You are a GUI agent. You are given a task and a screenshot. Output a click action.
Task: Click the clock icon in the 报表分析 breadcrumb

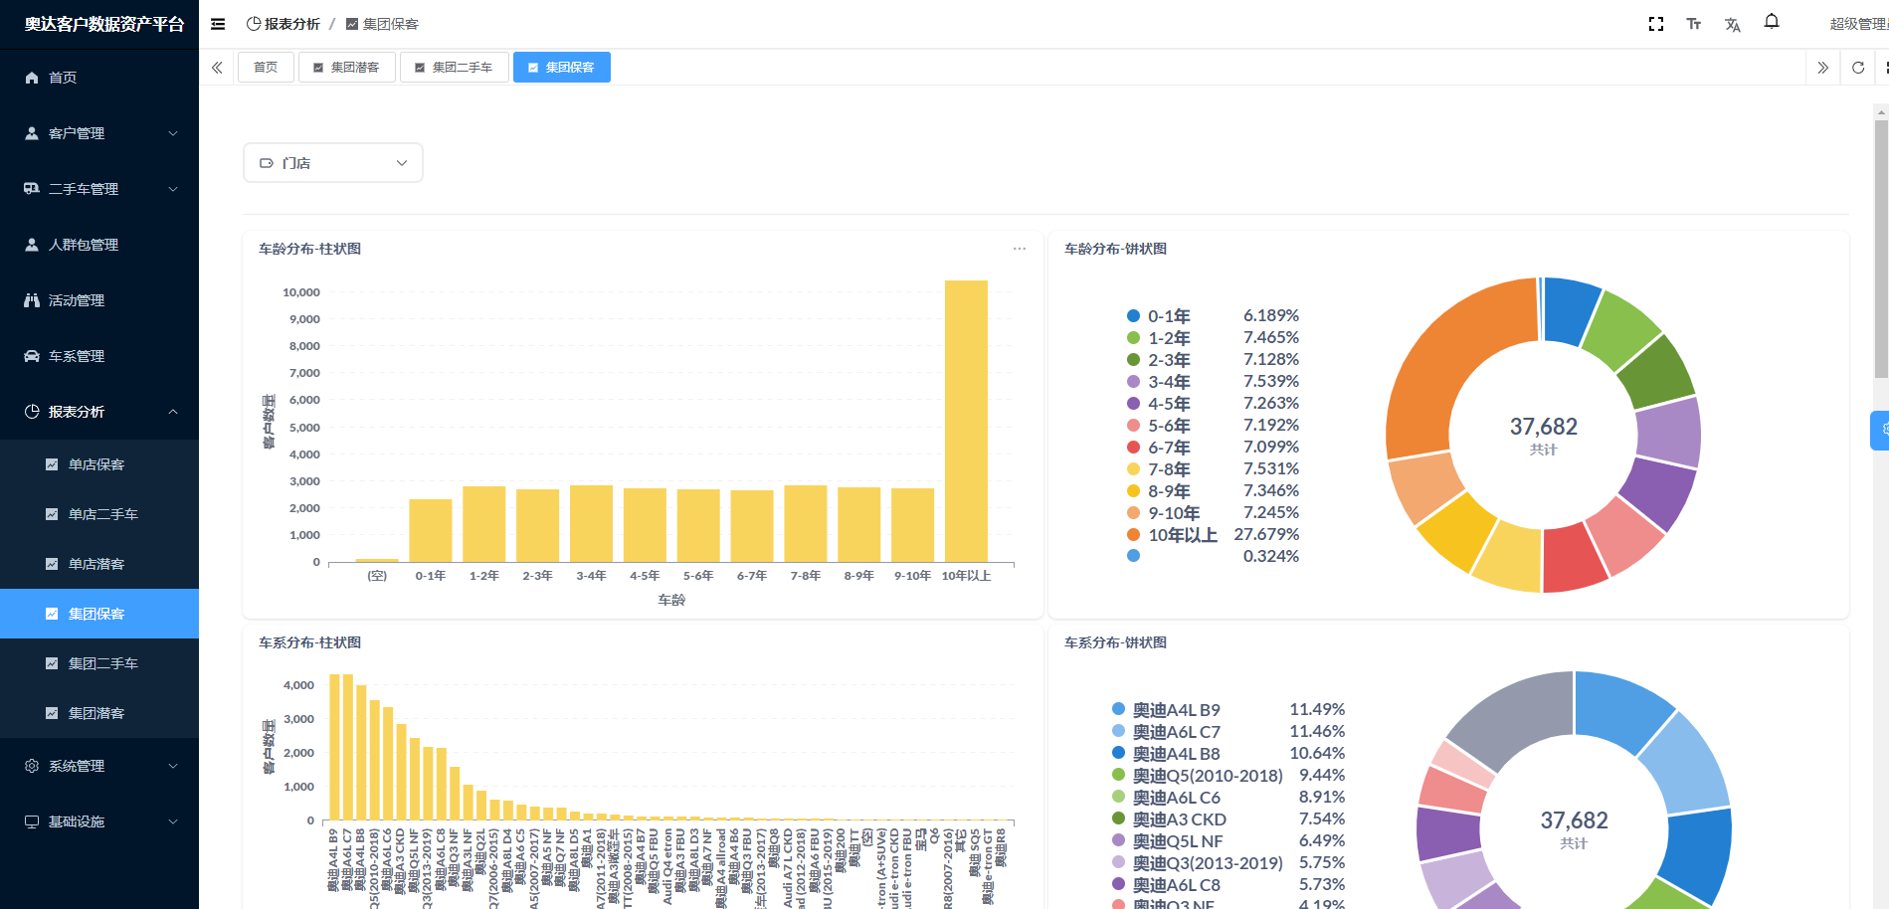(x=254, y=24)
